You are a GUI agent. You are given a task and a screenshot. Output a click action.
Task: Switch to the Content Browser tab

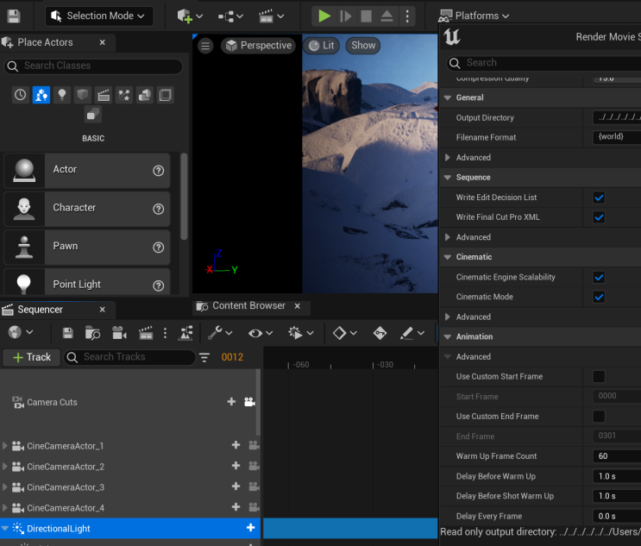pos(248,306)
